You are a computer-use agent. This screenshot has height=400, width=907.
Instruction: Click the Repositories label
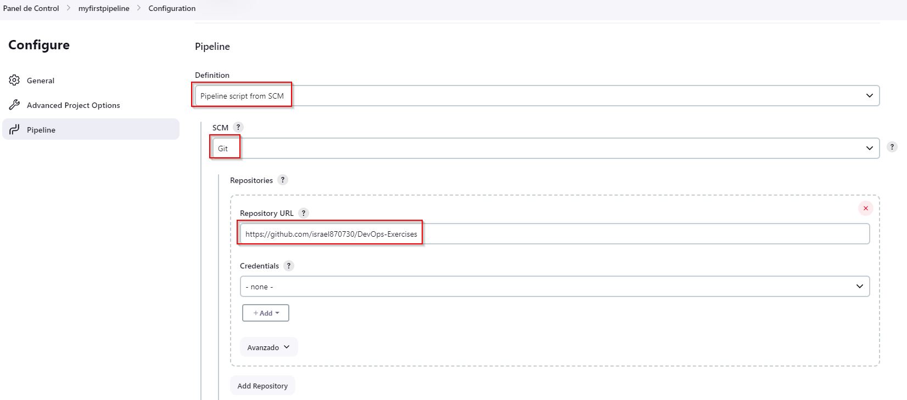(251, 180)
